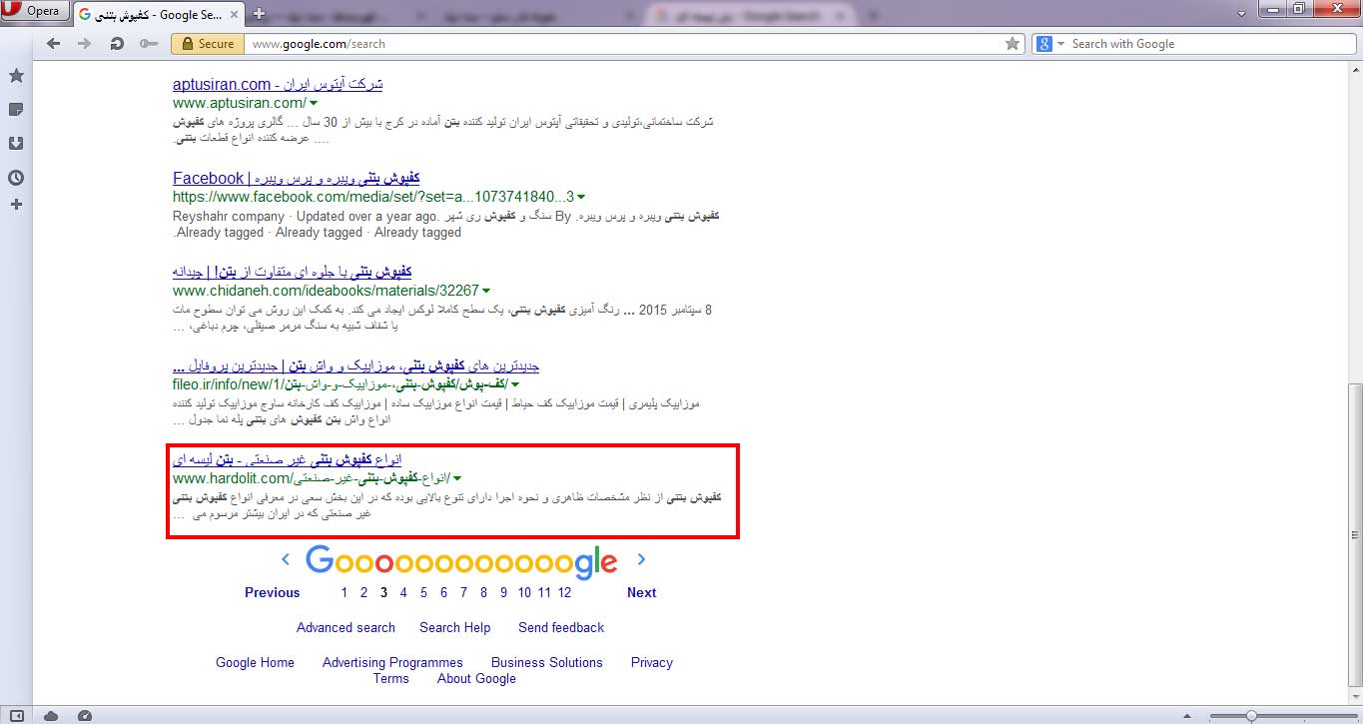Screen dimensions: 1363x724
Task: Jump to results page 2
Action: click(363, 592)
